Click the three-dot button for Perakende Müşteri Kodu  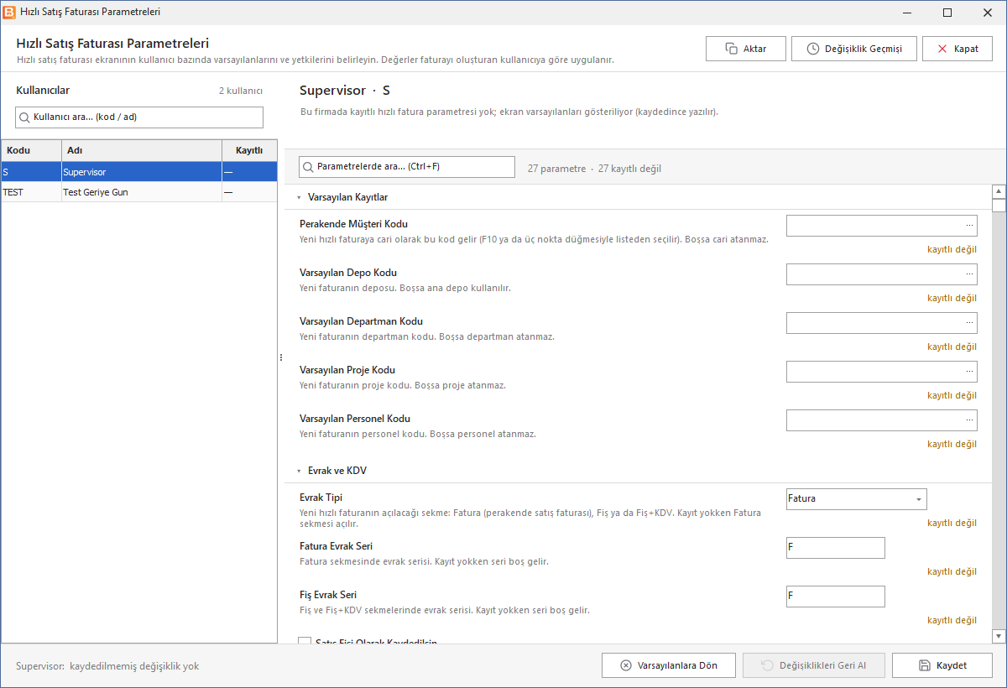970,226
